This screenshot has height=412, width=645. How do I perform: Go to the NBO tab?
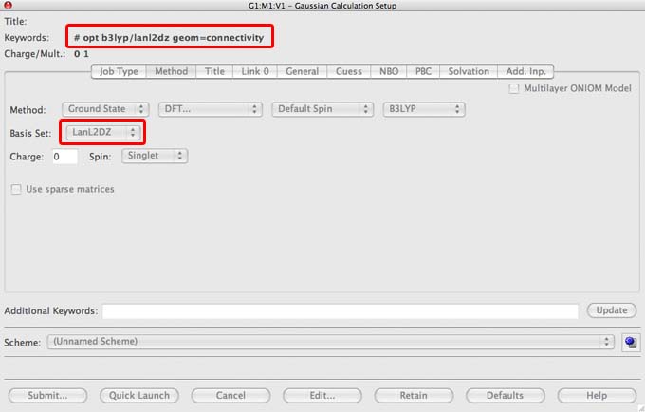pyautogui.click(x=388, y=71)
